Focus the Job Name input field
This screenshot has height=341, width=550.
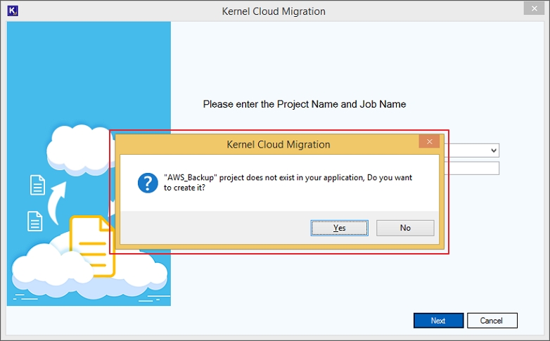pyautogui.click(x=472, y=169)
